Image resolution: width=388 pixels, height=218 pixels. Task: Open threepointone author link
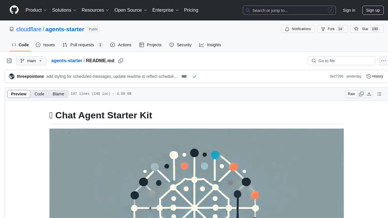pos(31,76)
